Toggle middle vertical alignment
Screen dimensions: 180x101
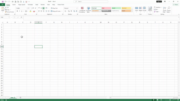coord(41,8)
